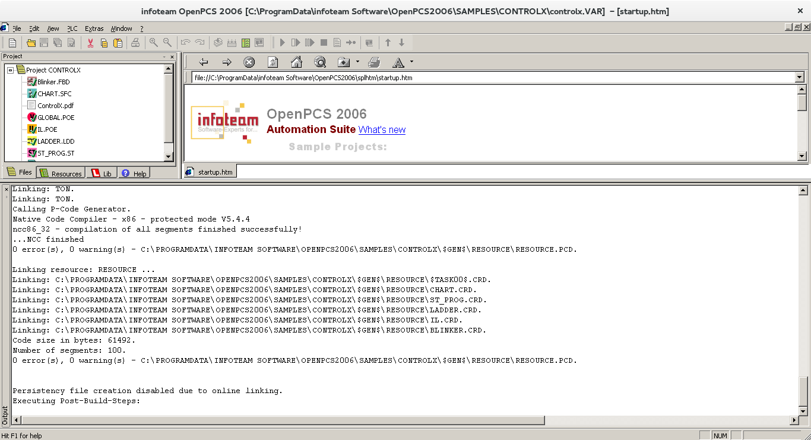The image size is (811, 440).
Task: Click the Stop PLC square icon
Action: click(324, 43)
